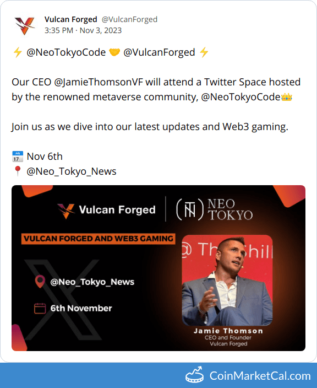Click the trailing lightning bolt emoji
Viewport: 317px width, 388px height.
point(204,52)
